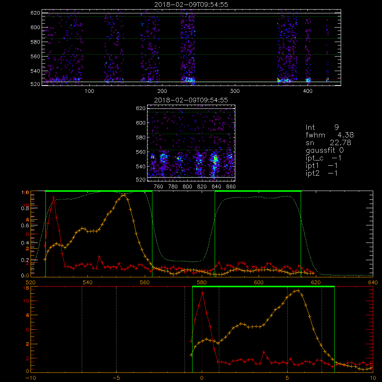382x382 pixels.
Task: Click x-axis label 640 on profile plot
Action: [x=373, y=282]
